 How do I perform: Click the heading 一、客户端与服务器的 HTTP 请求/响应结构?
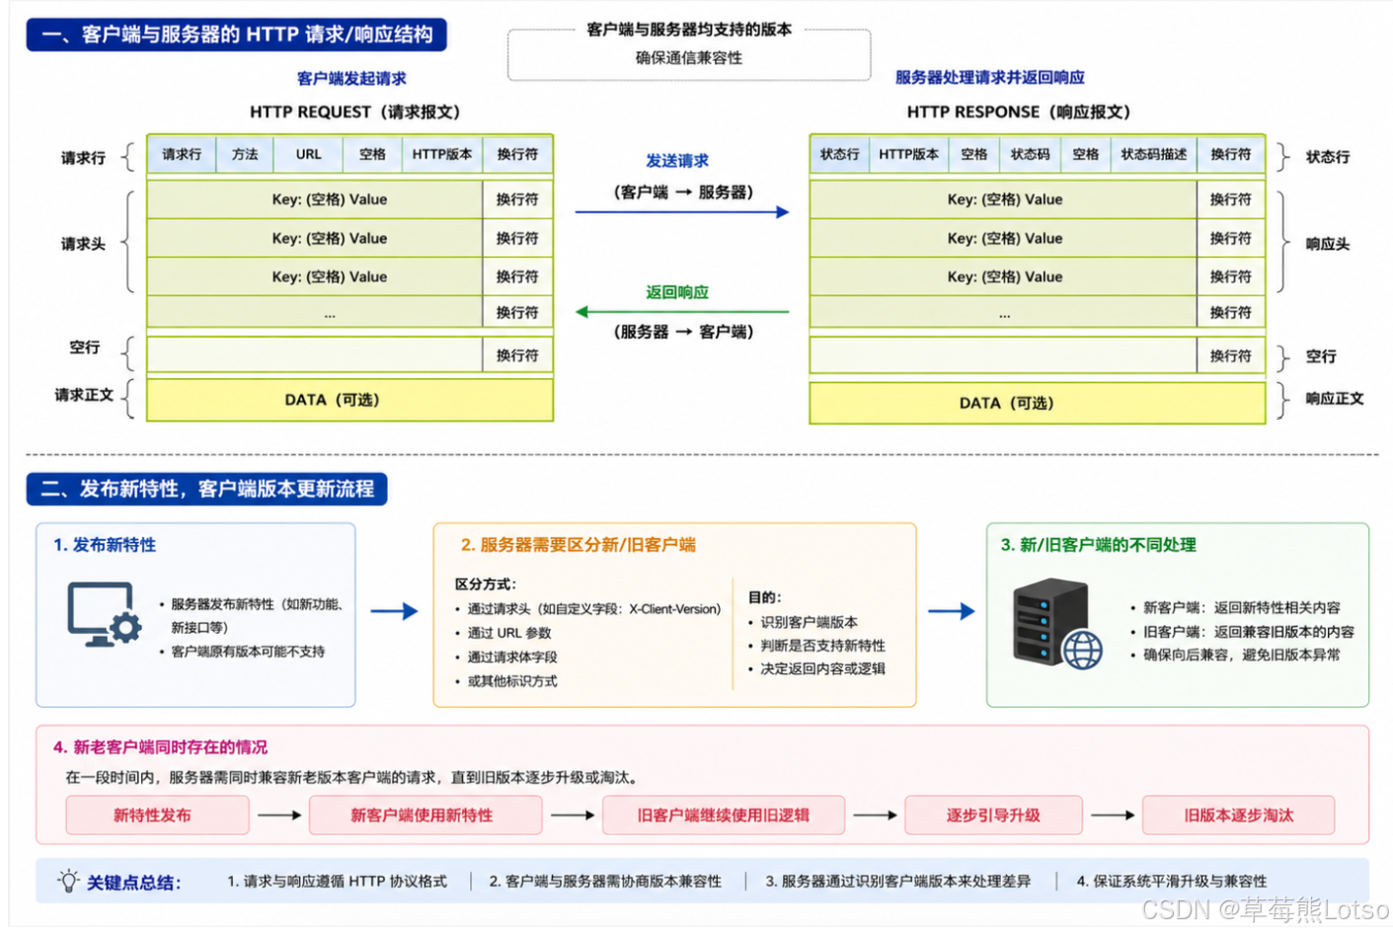pos(237,35)
